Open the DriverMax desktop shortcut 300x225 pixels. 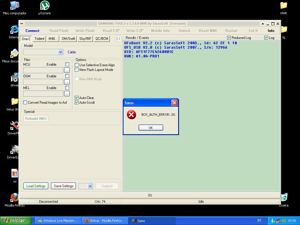[x=14, y=128]
